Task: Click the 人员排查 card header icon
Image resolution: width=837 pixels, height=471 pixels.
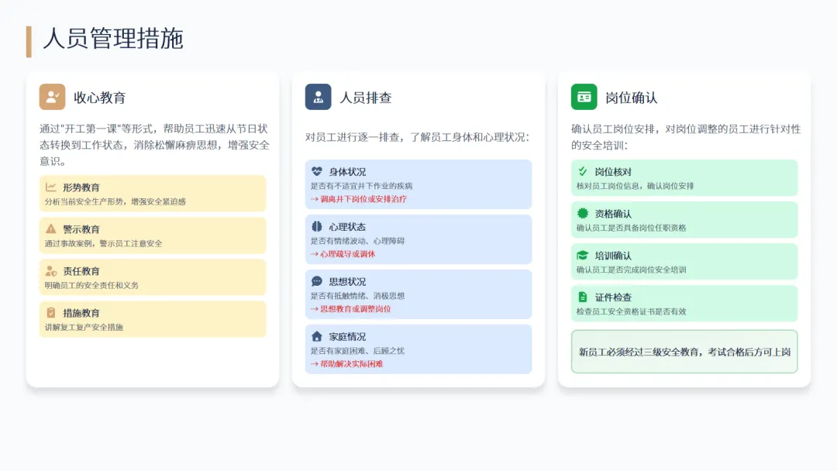Action: pyautogui.click(x=318, y=97)
